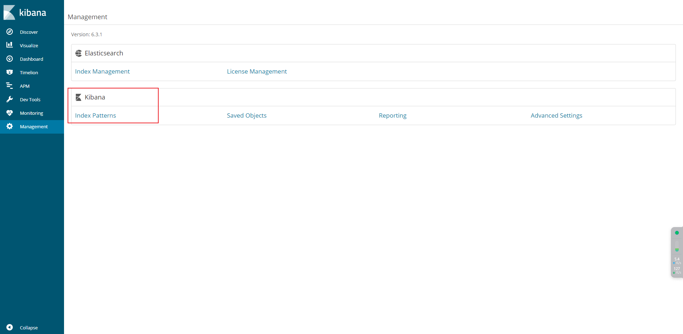The image size is (683, 334).
Task: Click the Kibana logo icon
Action: coord(9,12)
